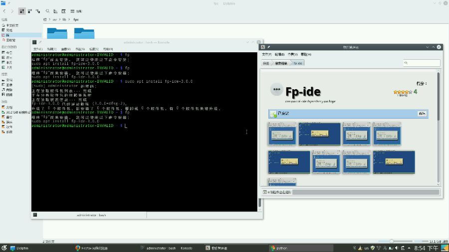Go forward in Dolphin file manager

tap(12, 11)
